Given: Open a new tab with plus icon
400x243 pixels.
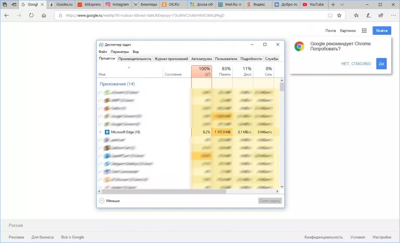Looking at the screenshot, I should [x=333, y=5].
